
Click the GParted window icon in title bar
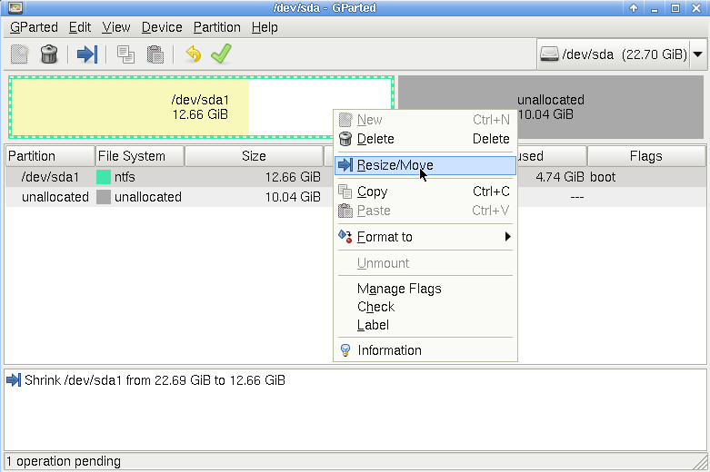pyautogui.click(x=15, y=7)
